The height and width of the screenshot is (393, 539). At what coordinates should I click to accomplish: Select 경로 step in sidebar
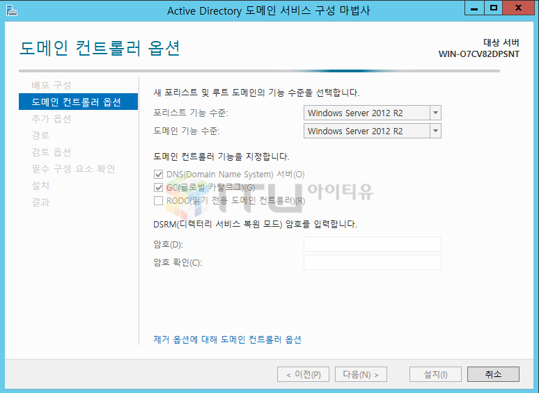(40, 135)
